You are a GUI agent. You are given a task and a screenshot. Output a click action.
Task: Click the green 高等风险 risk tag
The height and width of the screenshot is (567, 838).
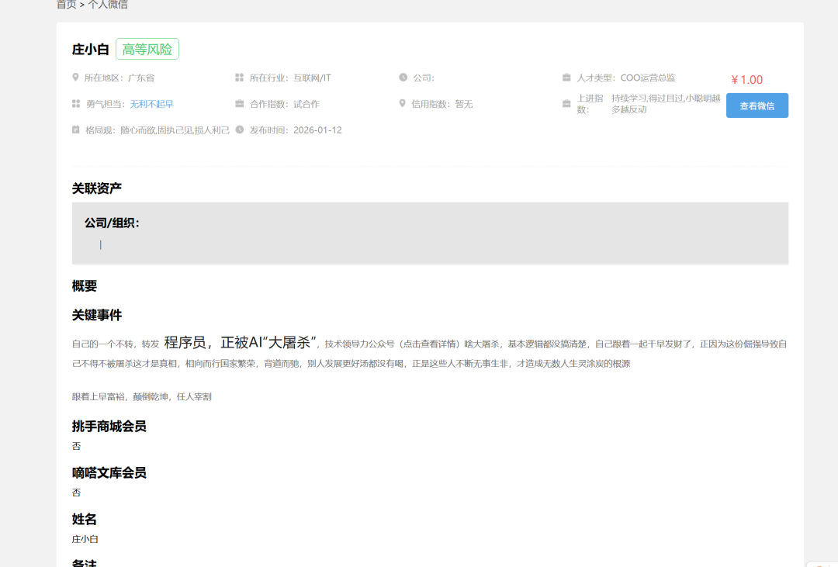[147, 48]
